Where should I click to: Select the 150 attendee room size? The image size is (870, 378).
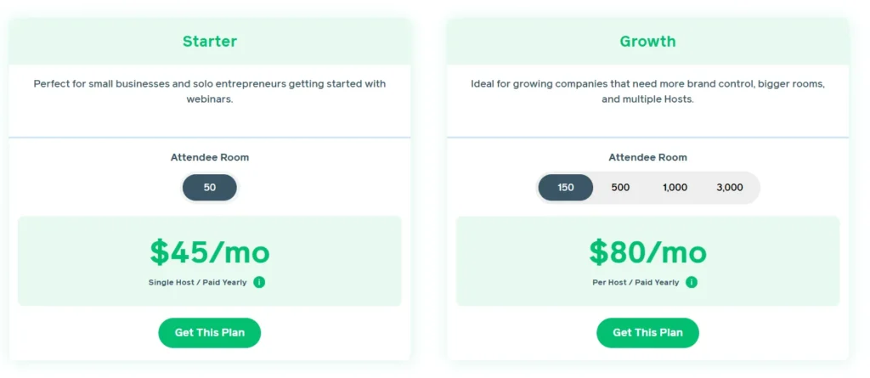tap(566, 188)
